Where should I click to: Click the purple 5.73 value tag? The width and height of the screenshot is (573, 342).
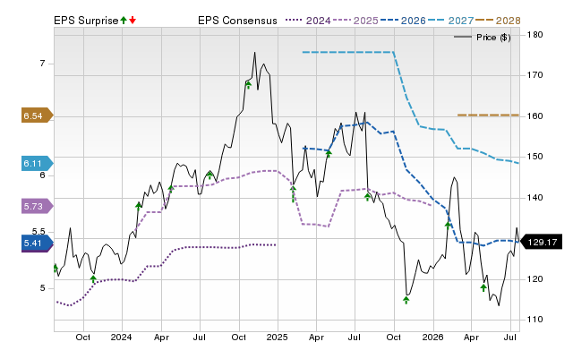click(37, 206)
